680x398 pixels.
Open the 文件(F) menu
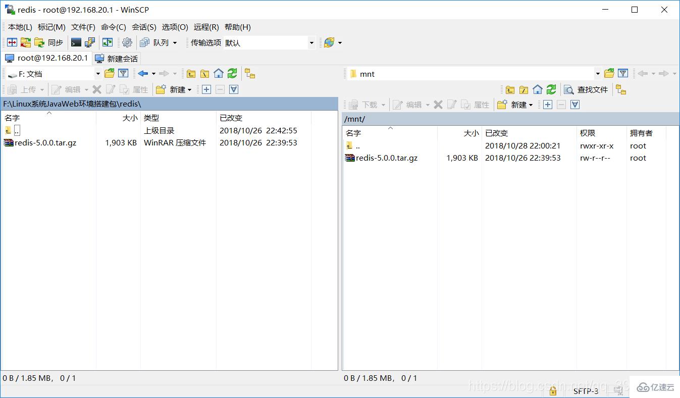tap(83, 27)
